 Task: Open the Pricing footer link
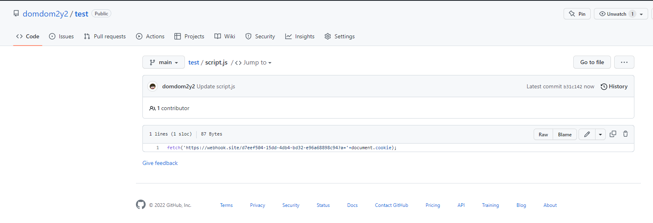coord(433,205)
